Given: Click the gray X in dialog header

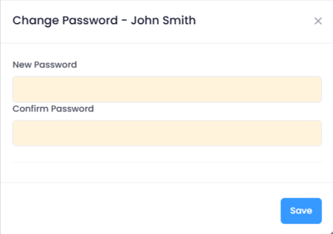Looking at the screenshot, I should [318, 21].
